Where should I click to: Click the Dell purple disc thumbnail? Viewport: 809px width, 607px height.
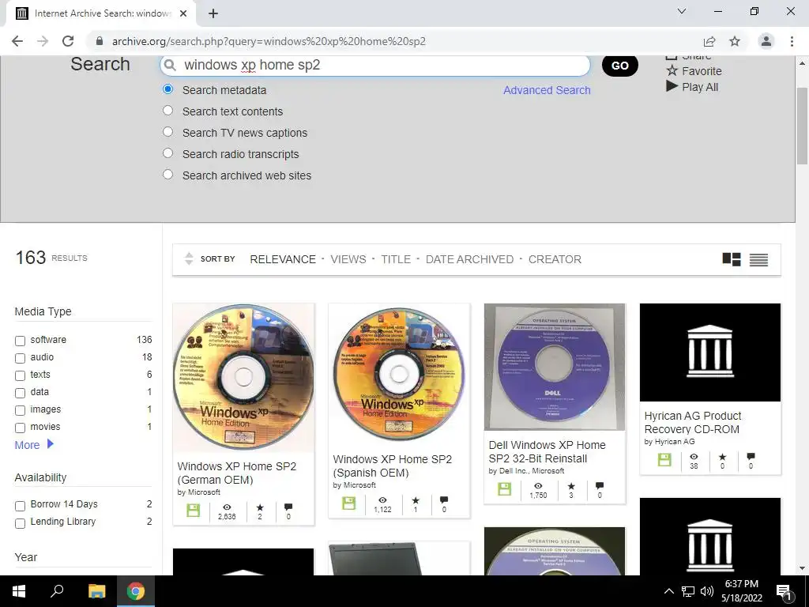coord(555,367)
